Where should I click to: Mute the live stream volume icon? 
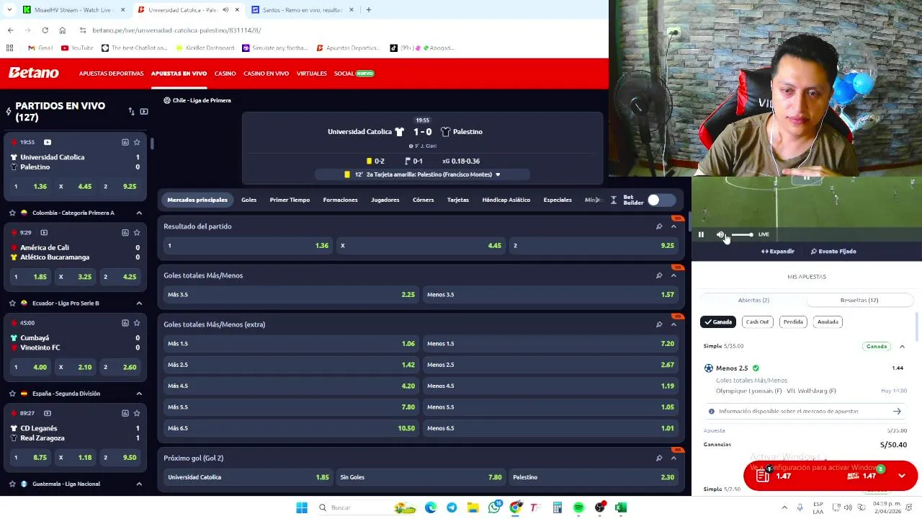pos(720,234)
